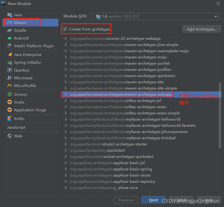Click the SDK folder icon in dropdown
The width and height of the screenshot is (224, 207).
[98, 16]
